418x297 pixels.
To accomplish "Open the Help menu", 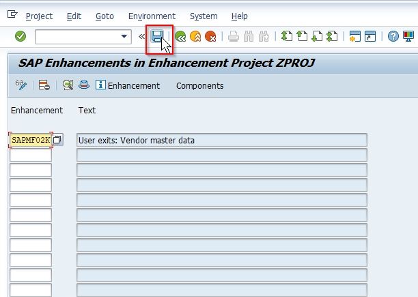I will coord(239,16).
